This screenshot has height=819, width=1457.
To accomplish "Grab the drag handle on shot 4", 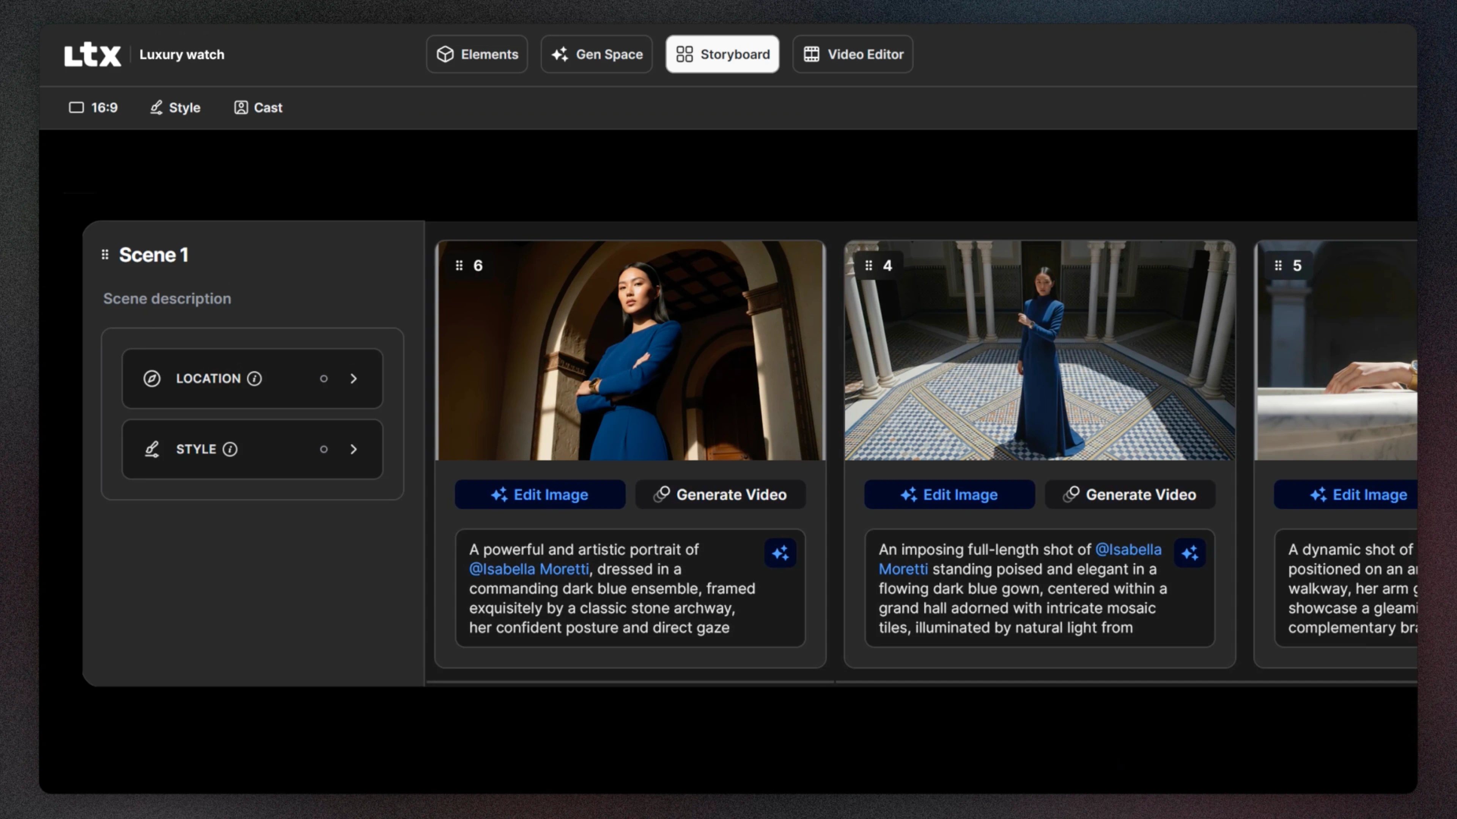I will click(869, 266).
